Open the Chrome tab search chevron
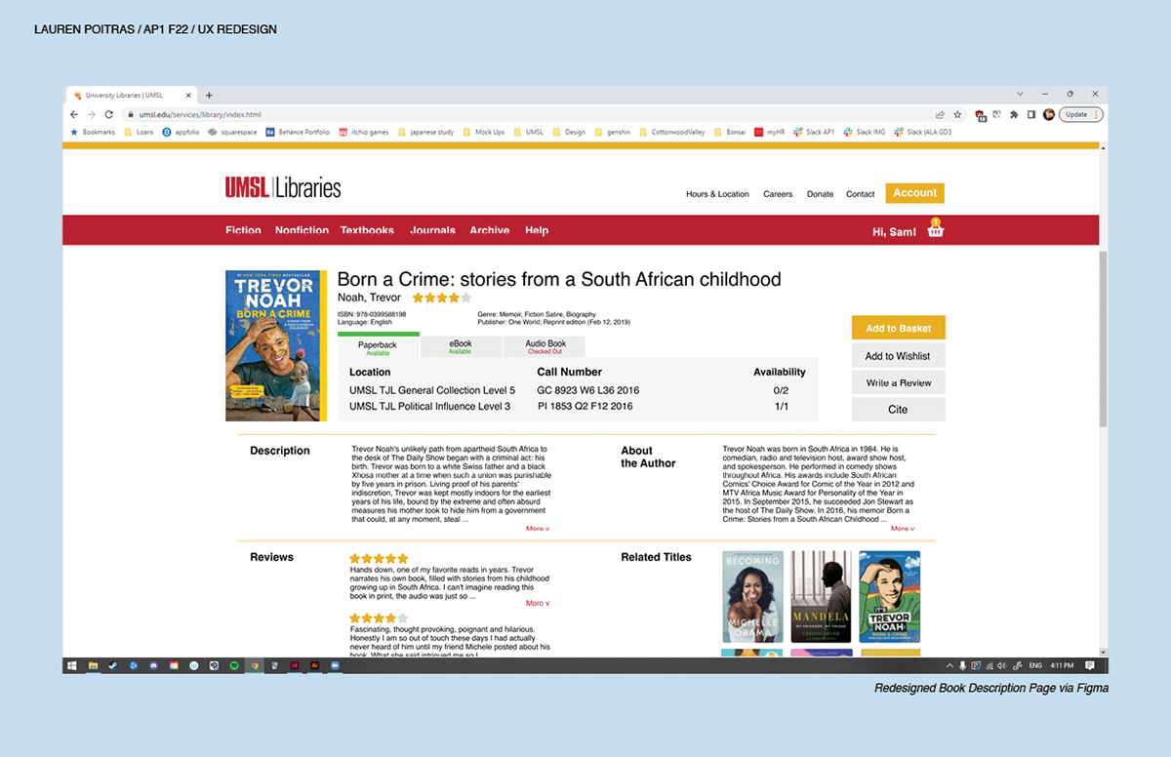 coord(1020,95)
